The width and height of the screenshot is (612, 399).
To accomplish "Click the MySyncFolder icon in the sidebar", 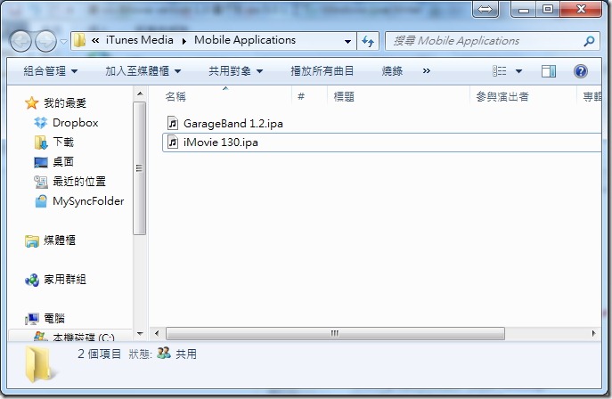I will [41, 201].
